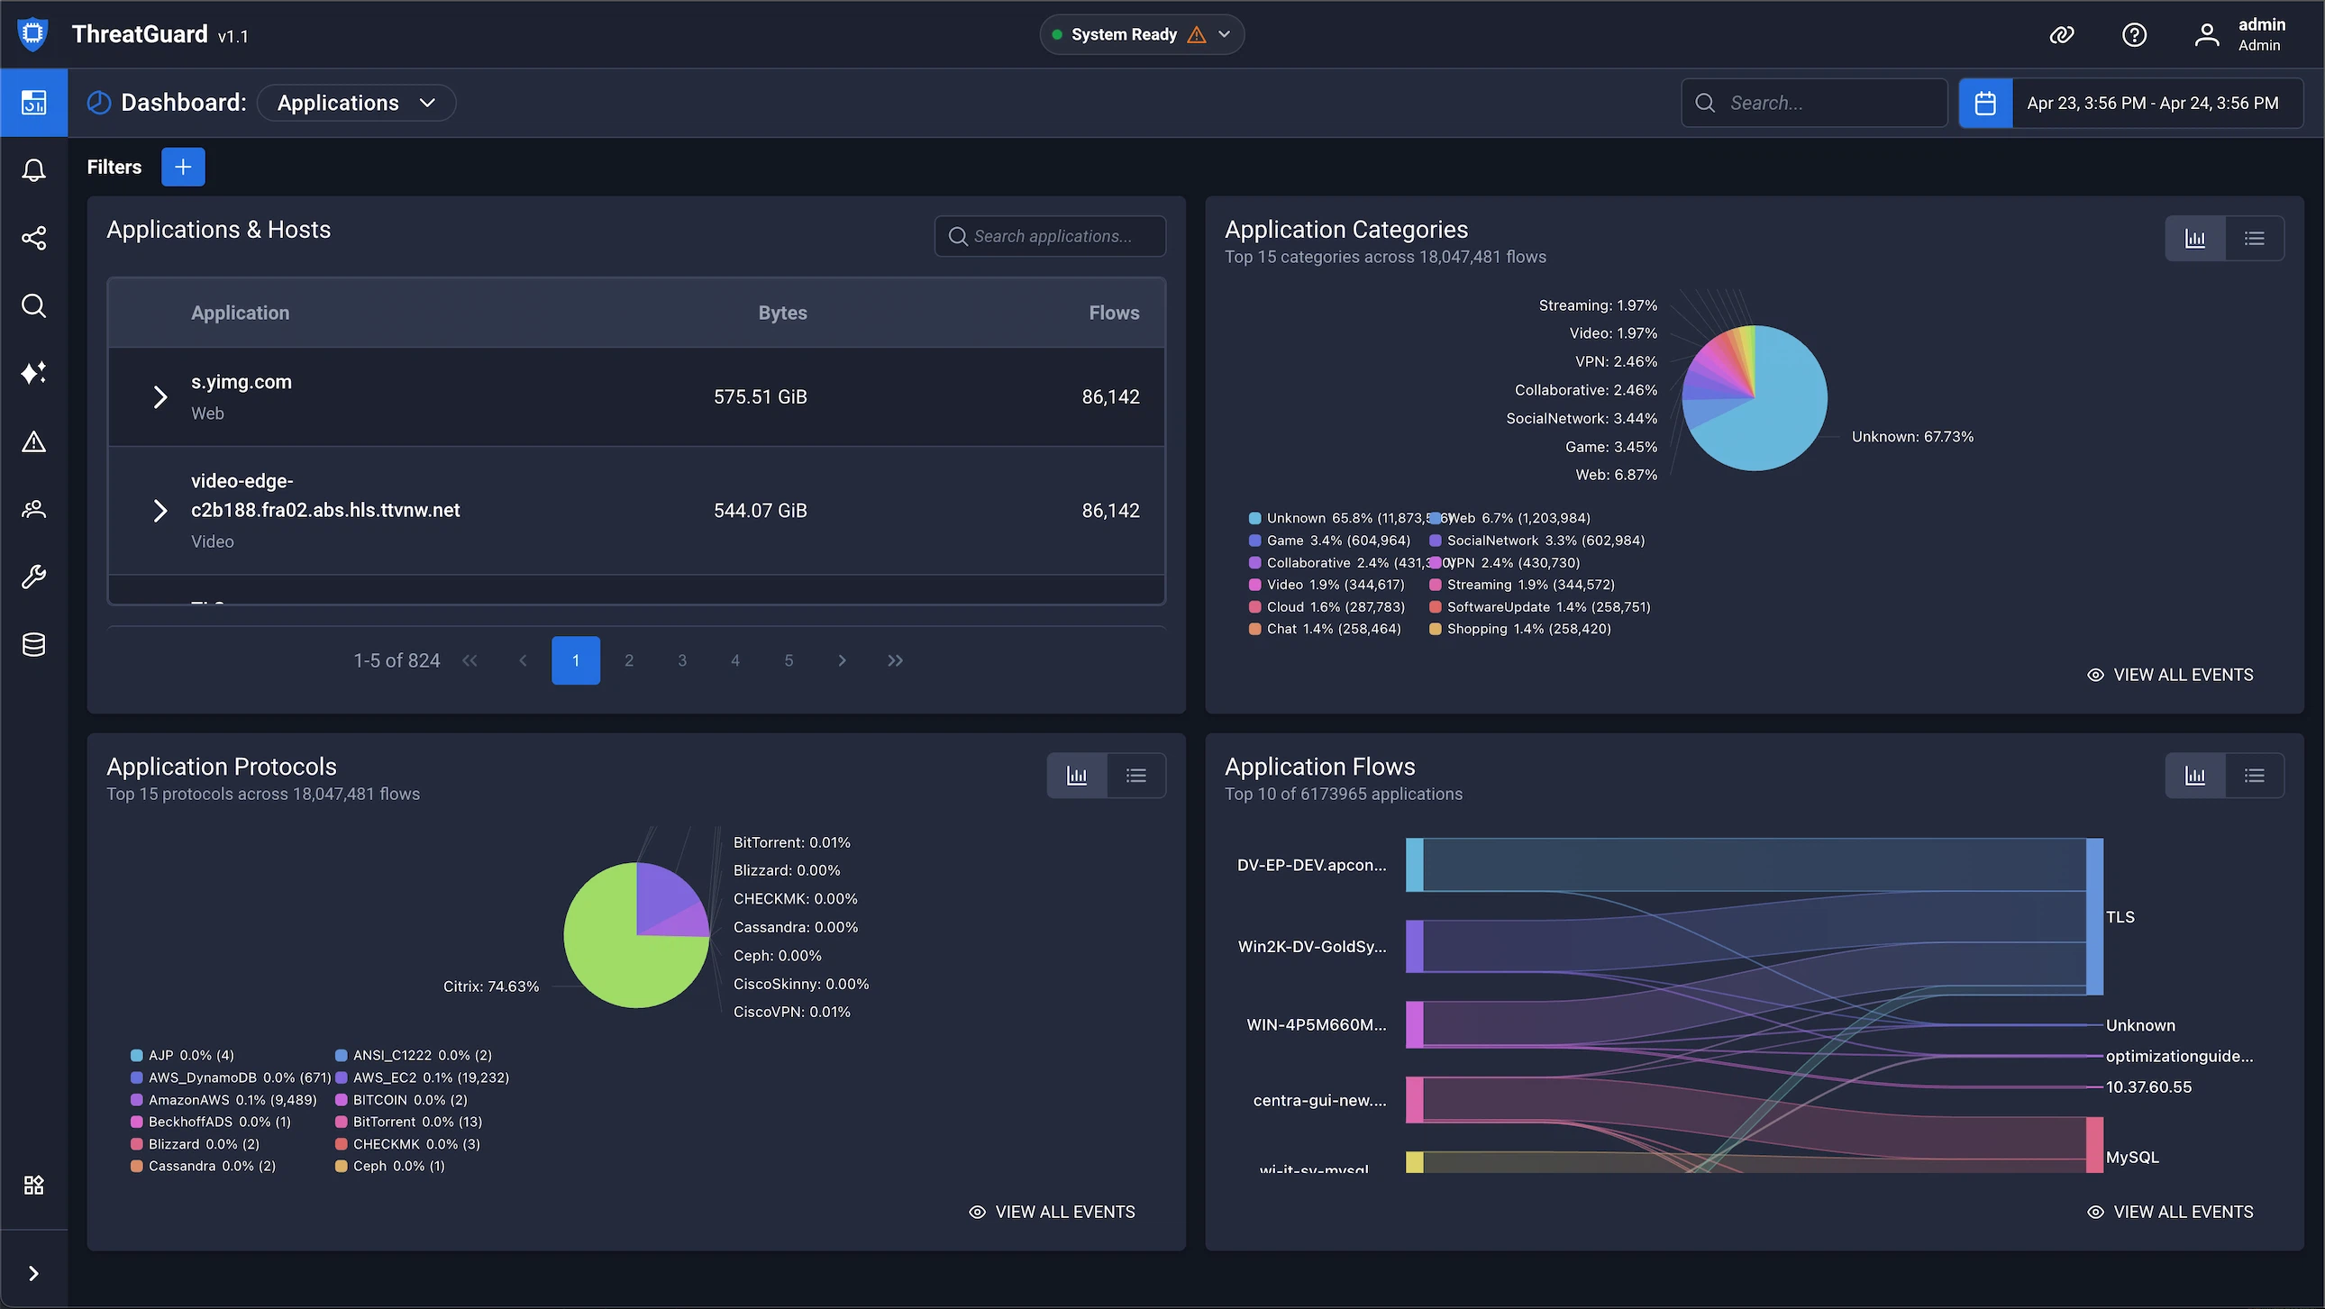
Task: View all events for Application Flows
Action: pyautogui.click(x=2171, y=1212)
